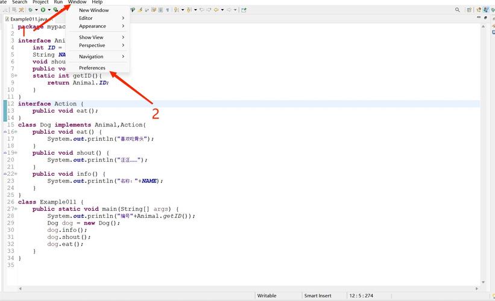Choose New Window menu entry
Screen dimensions: 495x301
[x=93, y=10]
